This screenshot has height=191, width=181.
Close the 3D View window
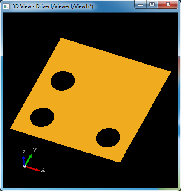point(168,5)
